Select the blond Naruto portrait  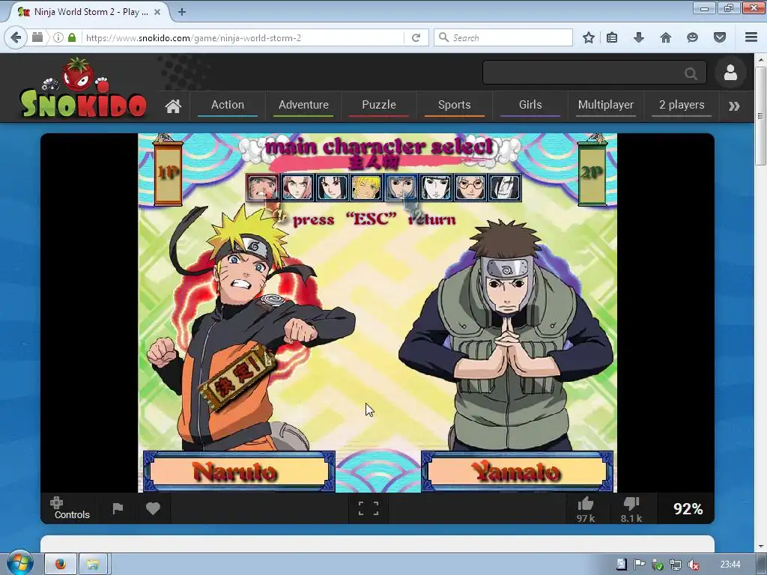(366, 187)
